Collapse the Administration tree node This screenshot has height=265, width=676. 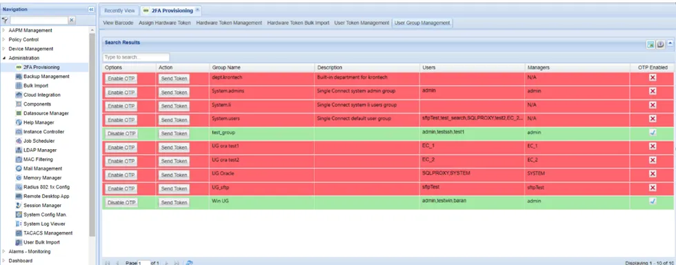[x=4, y=58]
